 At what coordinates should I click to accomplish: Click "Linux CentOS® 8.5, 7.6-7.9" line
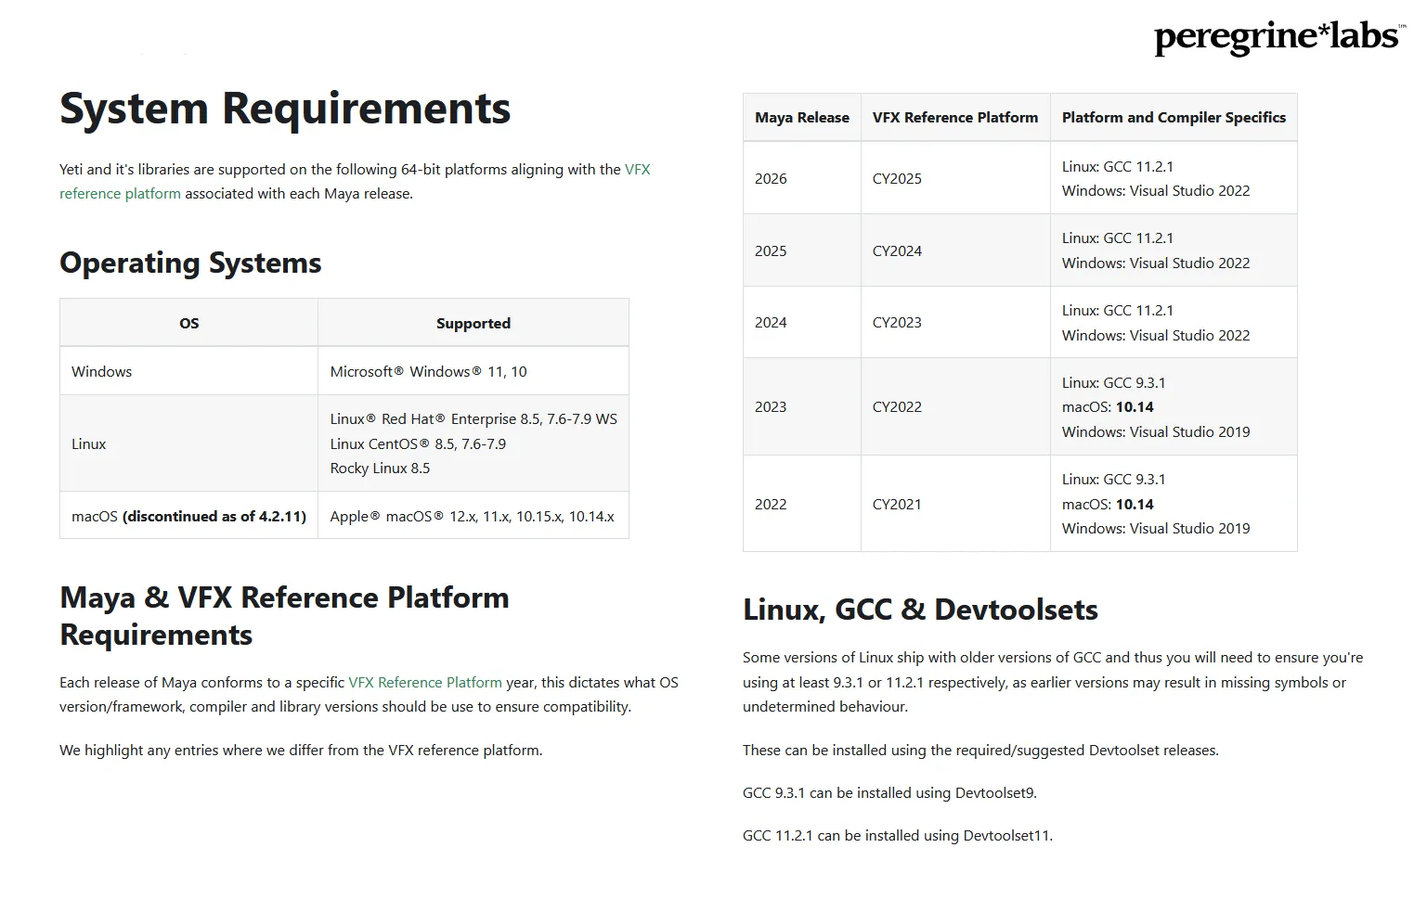pos(418,443)
